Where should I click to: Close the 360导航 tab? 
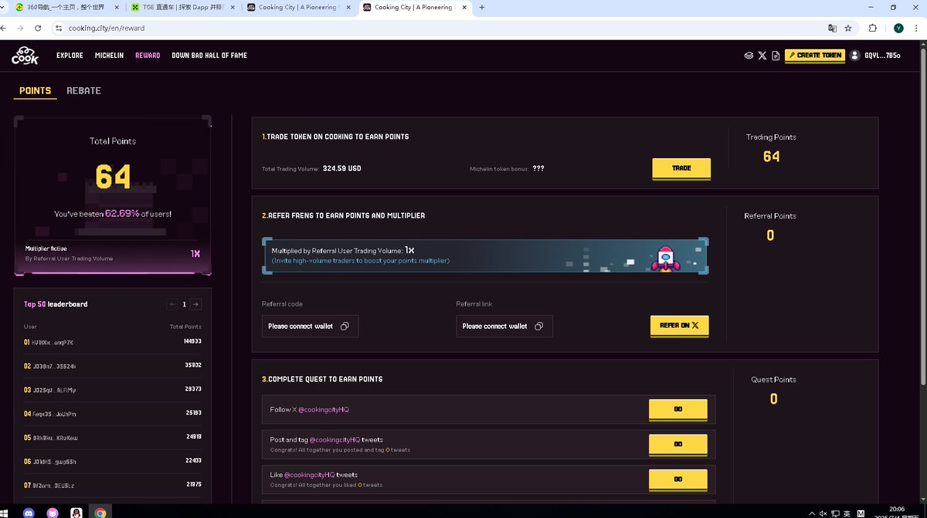click(x=117, y=7)
